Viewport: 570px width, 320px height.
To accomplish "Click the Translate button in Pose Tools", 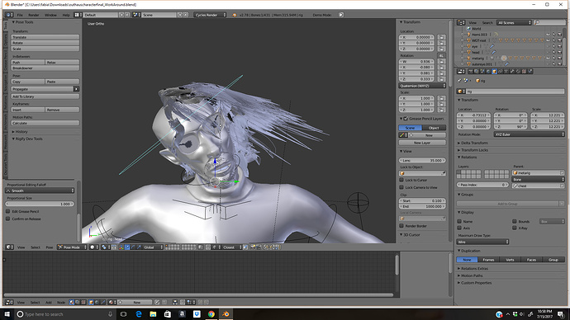I will tap(45, 37).
